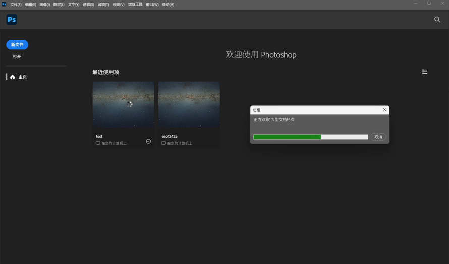Click the sync checkmark on test file
The width and height of the screenshot is (449, 264).
pos(148,141)
